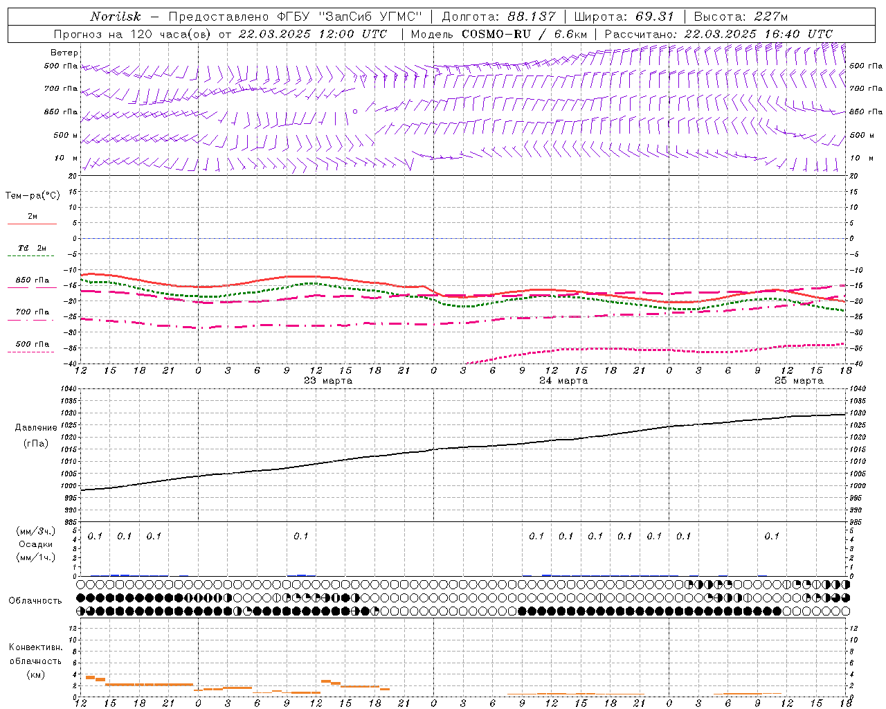Click the only 0.1 precipitation value on 23 марта
Viewport: 886px width, 709px height.
click(x=300, y=536)
